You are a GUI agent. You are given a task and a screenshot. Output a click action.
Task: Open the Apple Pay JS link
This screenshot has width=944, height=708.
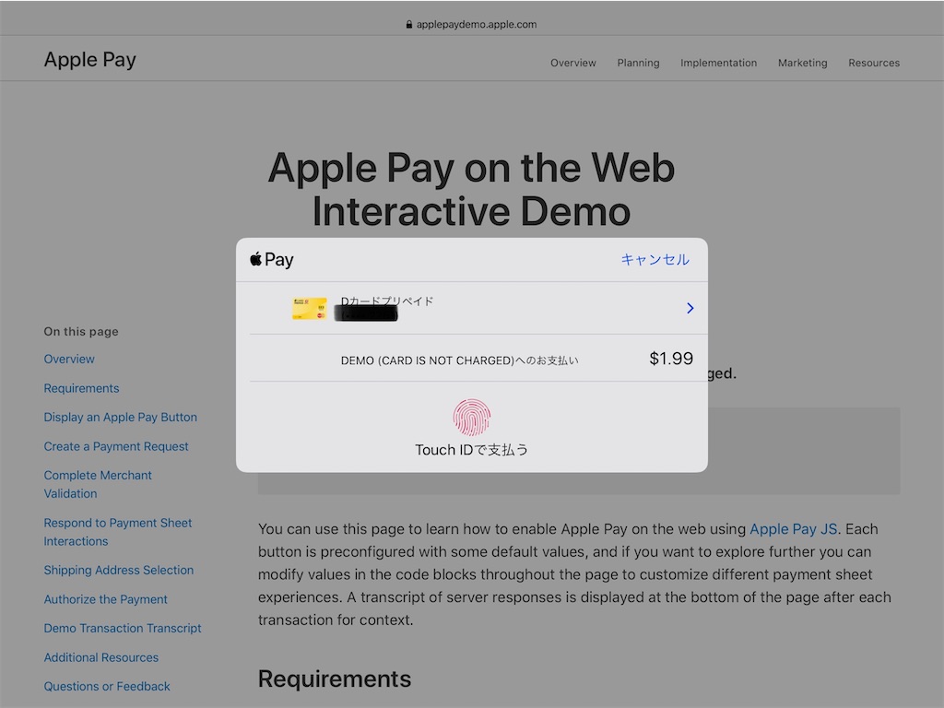click(x=793, y=528)
